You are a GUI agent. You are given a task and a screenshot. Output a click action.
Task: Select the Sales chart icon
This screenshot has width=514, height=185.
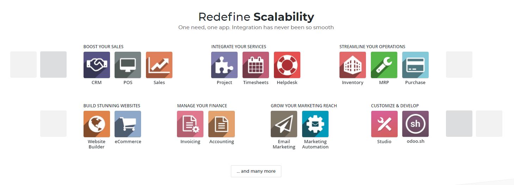159,65
